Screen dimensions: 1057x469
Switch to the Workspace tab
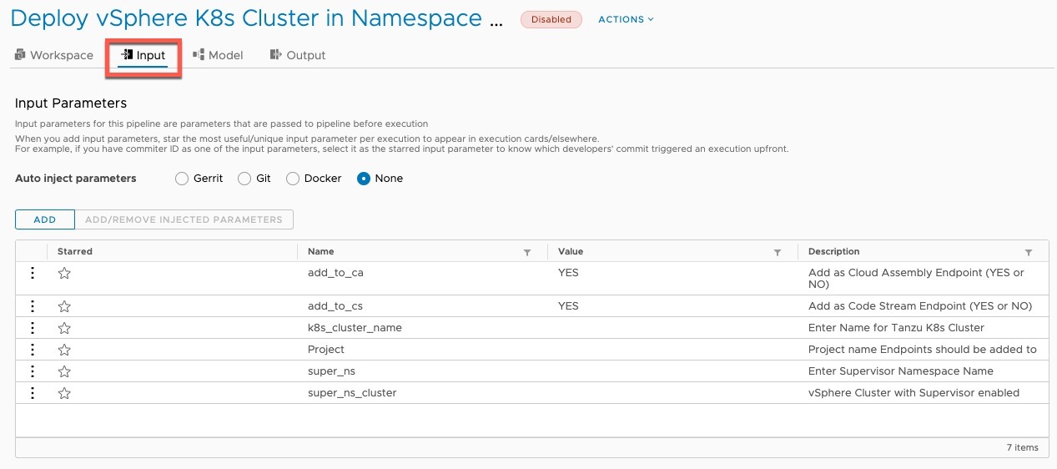(x=54, y=55)
